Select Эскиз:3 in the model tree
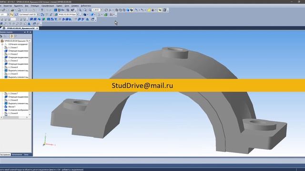Image resolution: width=305 pixels, height=171 pixels. tap(13, 61)
